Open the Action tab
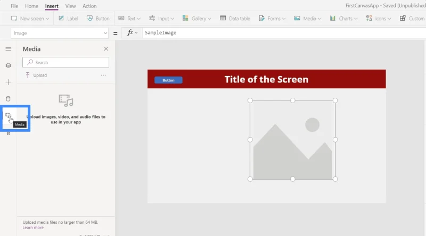 point(89,6)
